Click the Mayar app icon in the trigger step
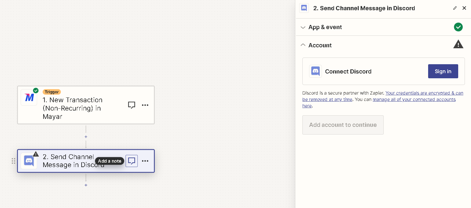This screenshot has height=208, width=471. click(29, 97)
